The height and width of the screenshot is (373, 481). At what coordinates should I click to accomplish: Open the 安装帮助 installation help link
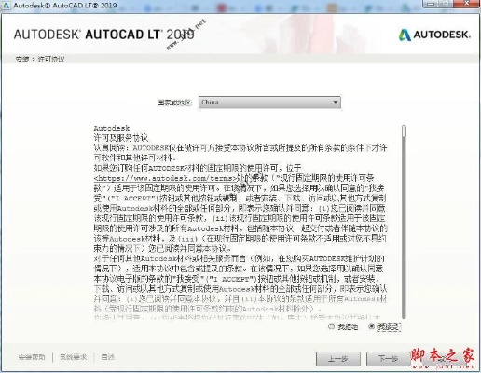pos(32,357)
